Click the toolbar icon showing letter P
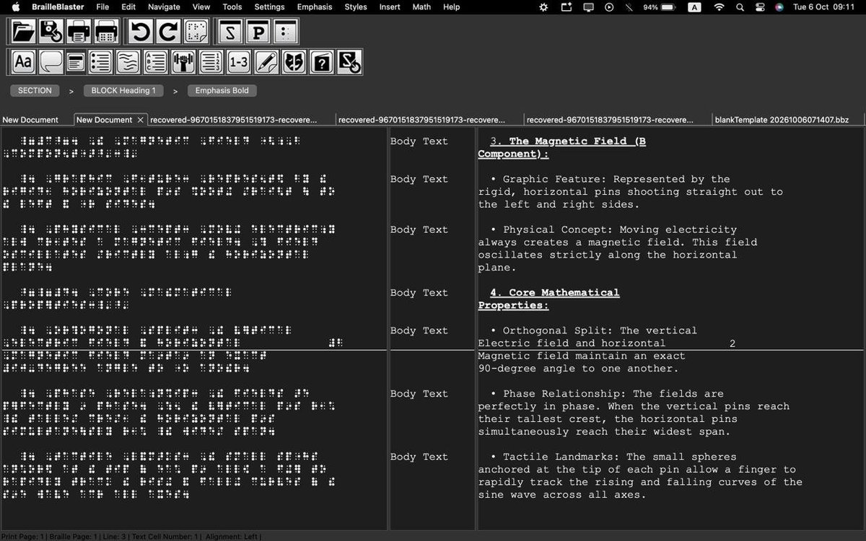This screenshot has height=541, width=866. tap(258, 32)
